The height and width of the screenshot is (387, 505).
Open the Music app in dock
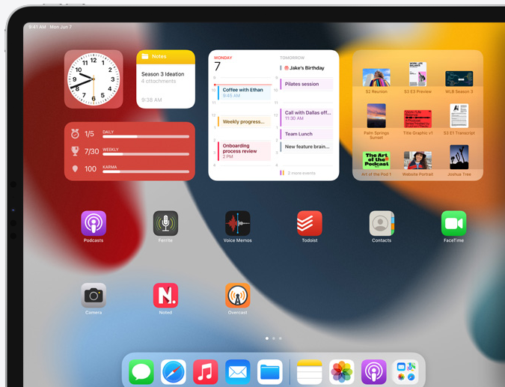(x=206, y=371)
